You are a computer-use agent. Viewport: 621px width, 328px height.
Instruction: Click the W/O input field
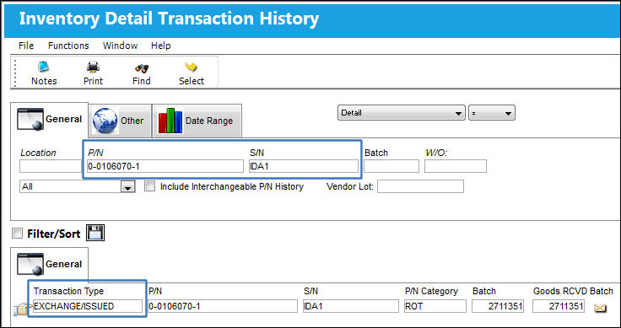[x=456, y=166]
